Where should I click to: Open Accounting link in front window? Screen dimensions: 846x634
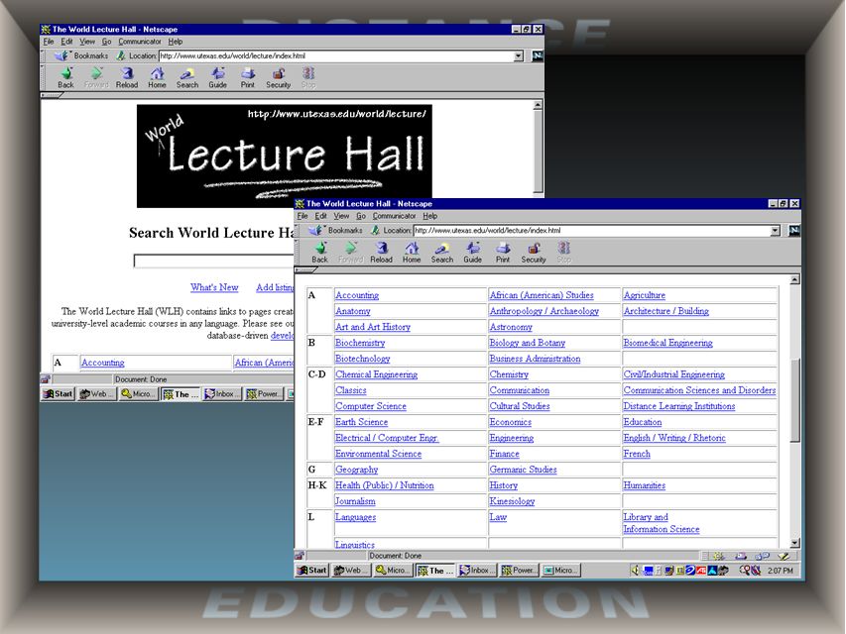(357, 295)
